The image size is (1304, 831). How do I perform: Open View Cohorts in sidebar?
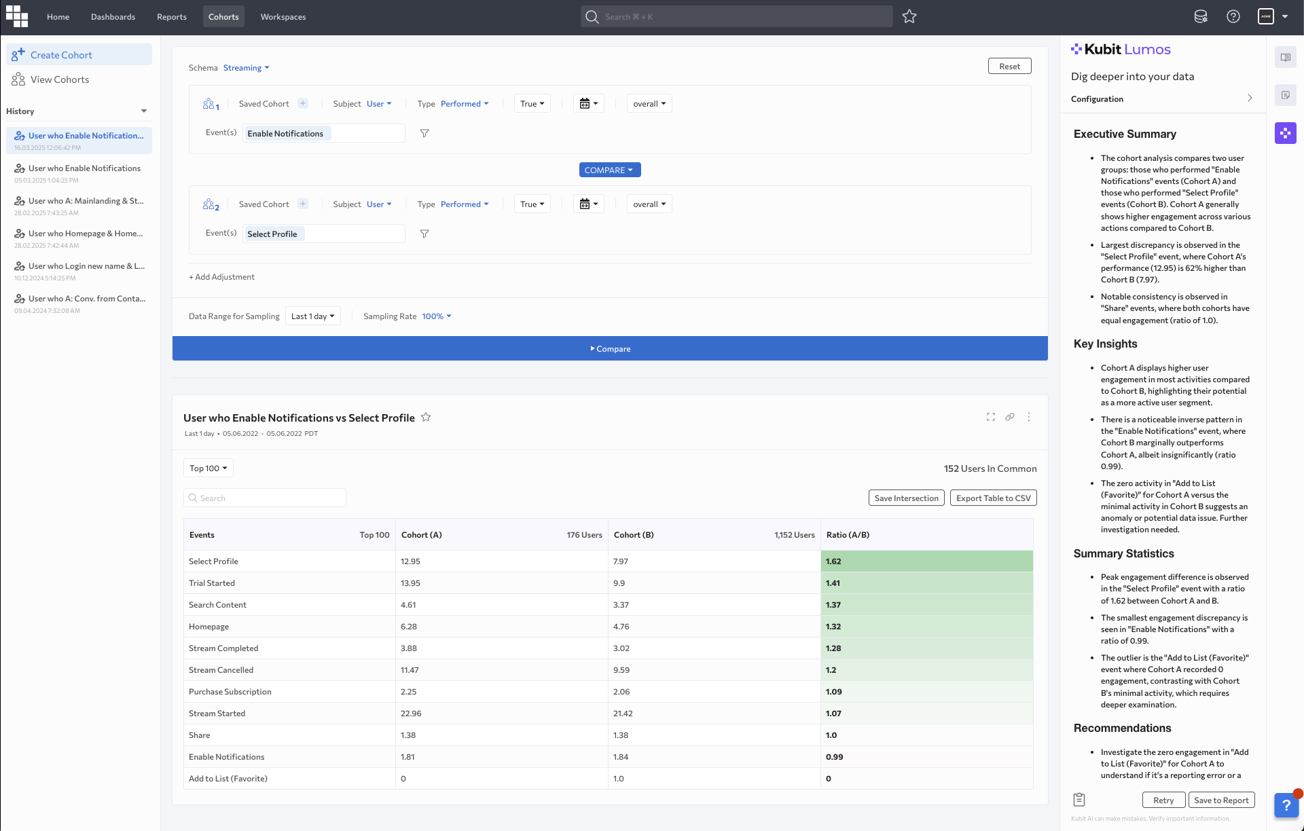(60, 80)
